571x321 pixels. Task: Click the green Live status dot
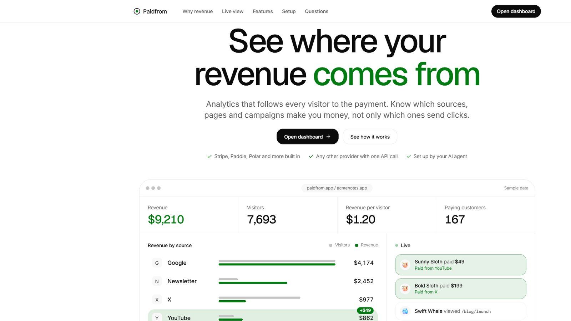396,245
